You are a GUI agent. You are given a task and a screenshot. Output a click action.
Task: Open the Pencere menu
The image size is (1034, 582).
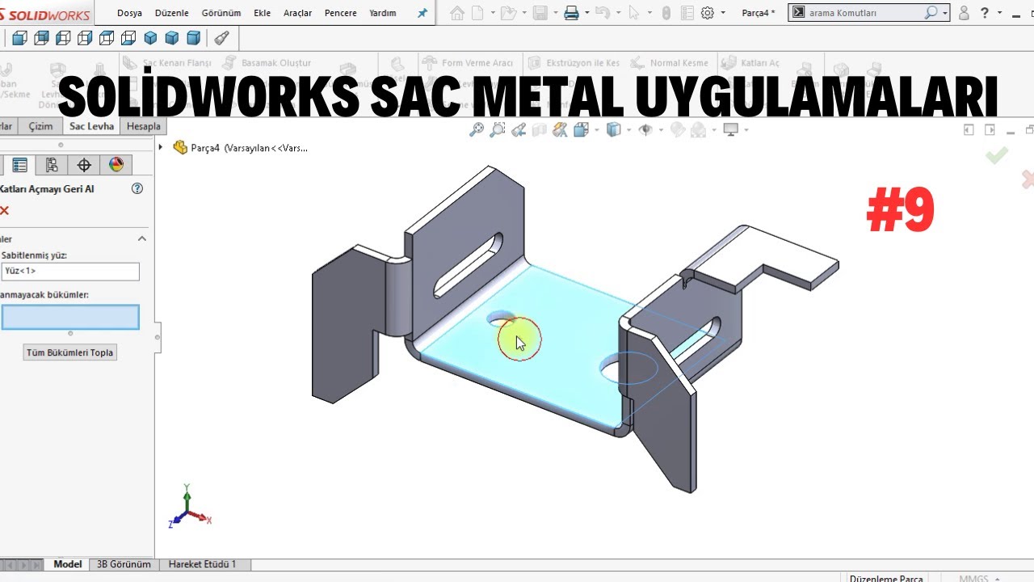pyautogui.click(x=340, y=13)
